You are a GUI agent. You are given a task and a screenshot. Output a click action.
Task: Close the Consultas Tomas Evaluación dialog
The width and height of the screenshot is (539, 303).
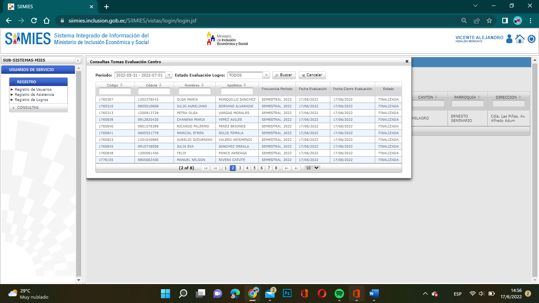tap(407, 61)
